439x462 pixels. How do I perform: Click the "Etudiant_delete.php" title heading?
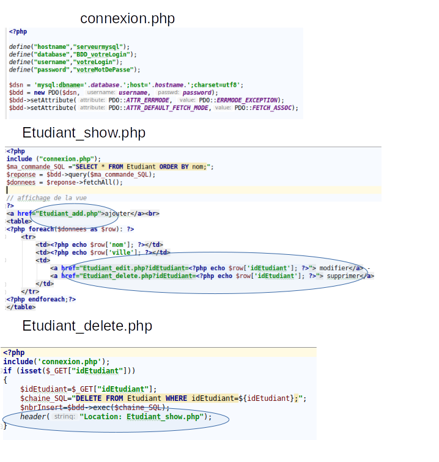(87, 326)
